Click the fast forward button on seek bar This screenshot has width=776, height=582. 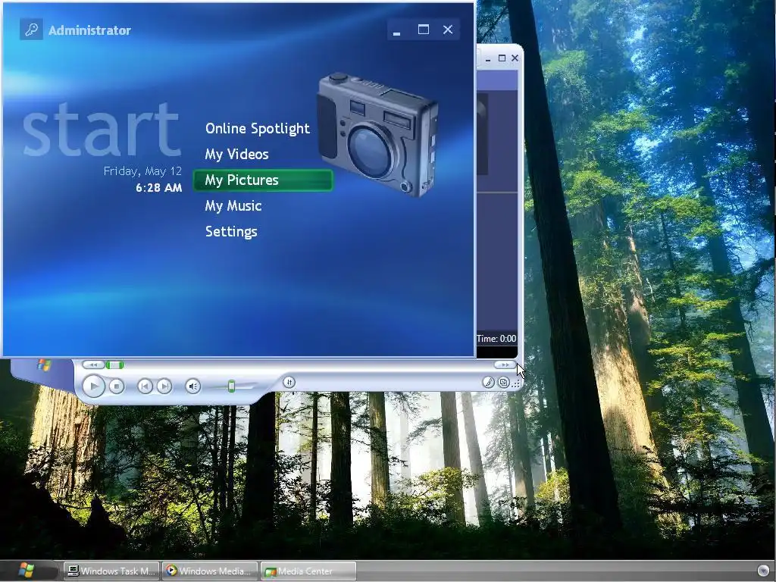[505, 365]
